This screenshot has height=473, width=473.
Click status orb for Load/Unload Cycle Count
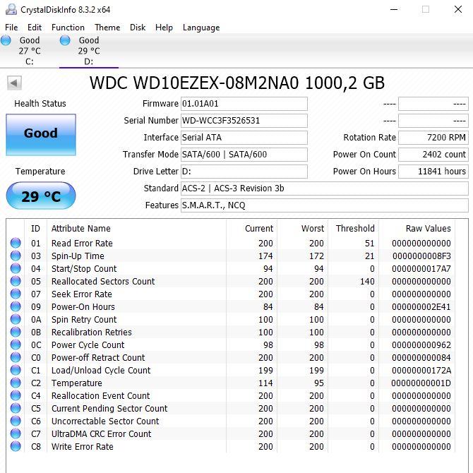pos(16,370)
